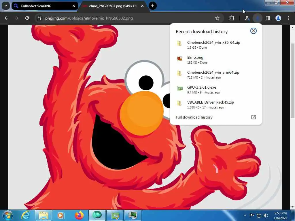Open a new browser tab
295x221 pixels.
click(x=153, y=6)
